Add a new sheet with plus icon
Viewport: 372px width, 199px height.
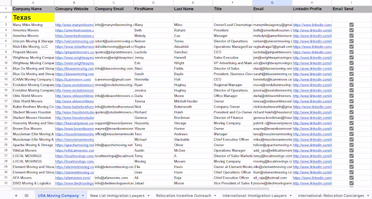16,196
